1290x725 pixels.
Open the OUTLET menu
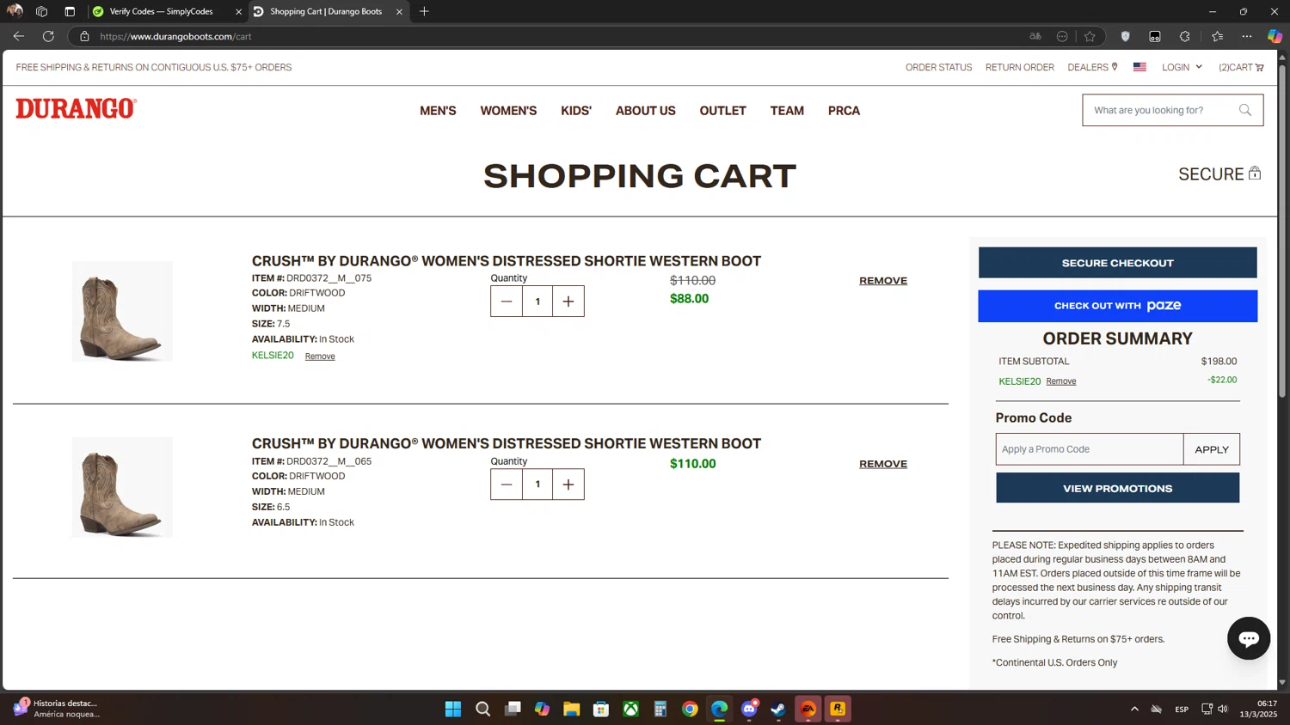click(x=722, y=111)
